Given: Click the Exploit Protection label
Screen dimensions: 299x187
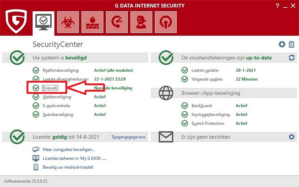Looking at the screenshot, I should coord(208,123).
